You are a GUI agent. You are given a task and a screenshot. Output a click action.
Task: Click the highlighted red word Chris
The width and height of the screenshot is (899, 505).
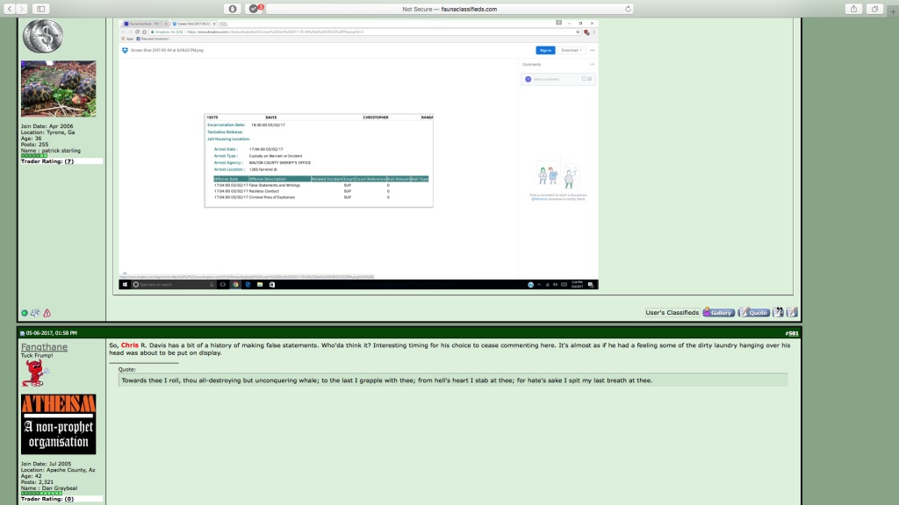[x=130, y=345]
